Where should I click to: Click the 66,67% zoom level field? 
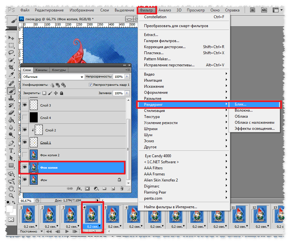(x=26, y=201)
